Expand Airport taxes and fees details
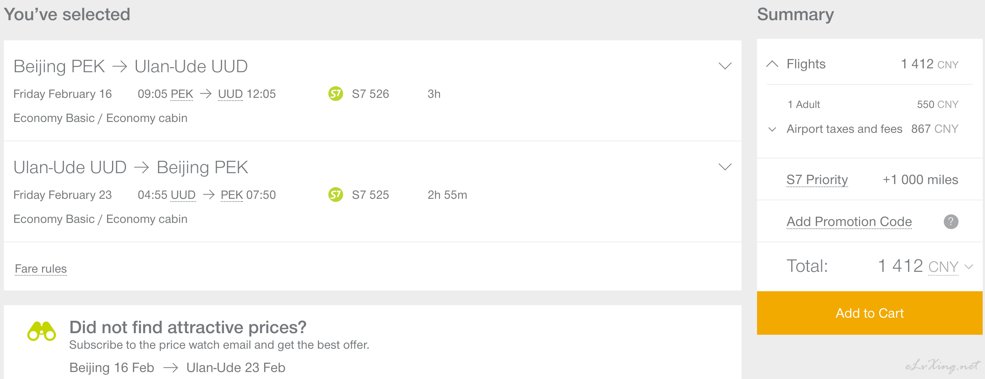The height and width of the screenshot is (379, 985). point(772,129)
